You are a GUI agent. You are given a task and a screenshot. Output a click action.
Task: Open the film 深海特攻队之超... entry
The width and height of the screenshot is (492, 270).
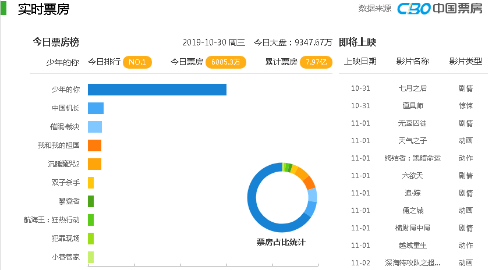coord(413,263)
